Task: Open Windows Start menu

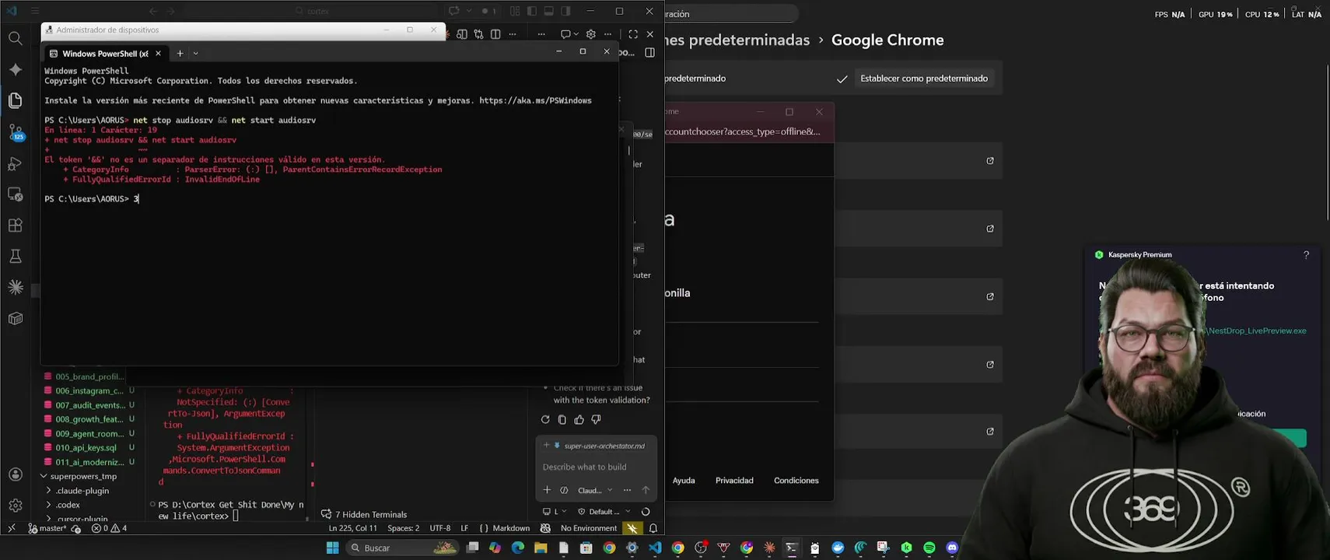Action: (x=333, y=548)
